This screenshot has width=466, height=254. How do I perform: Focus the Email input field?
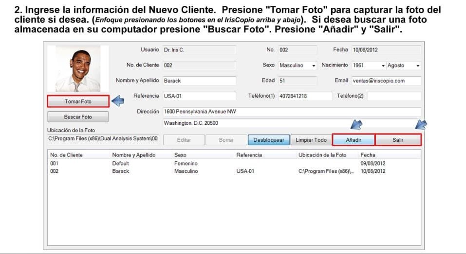(386, 81)
